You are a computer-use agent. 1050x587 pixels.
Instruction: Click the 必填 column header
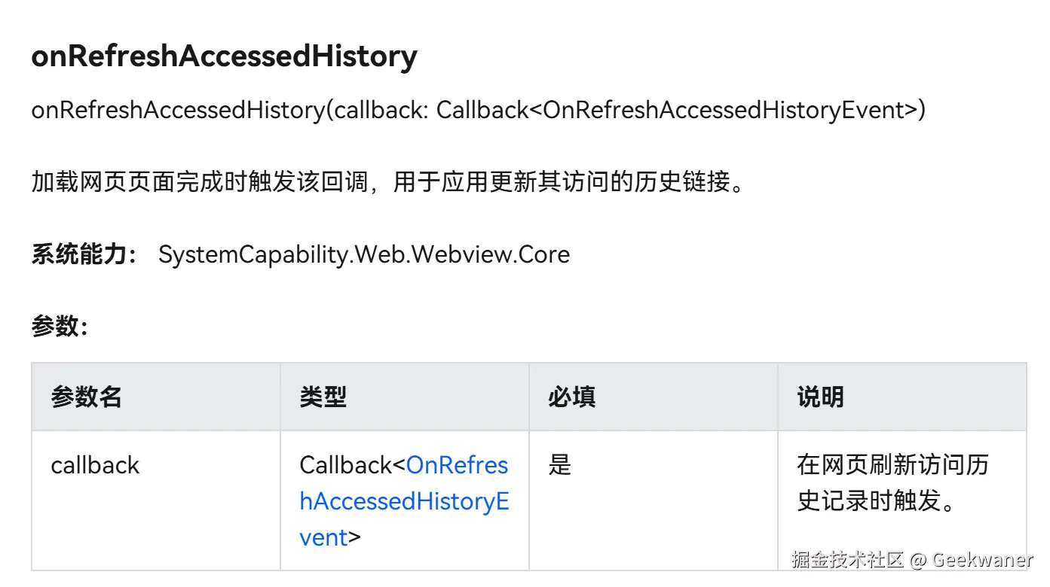pos(571,397)
